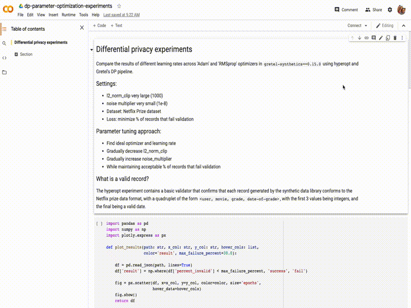
Task: Open the user account avatar
Action: [x=401, y=10]
